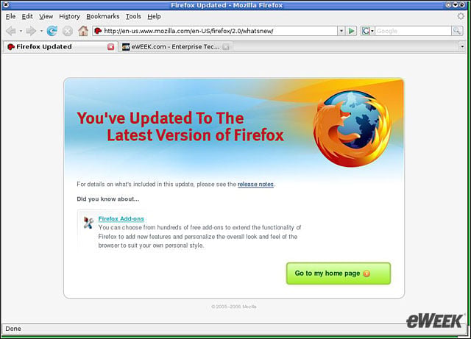Close the eWEEK.com tab
471x339 pixels.
tap(226, 47)
